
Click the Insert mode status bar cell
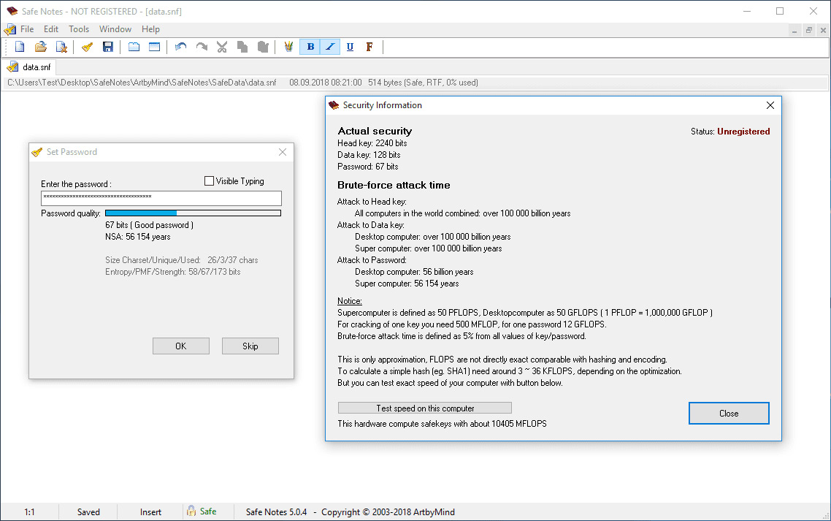click(x=150, y=512)
